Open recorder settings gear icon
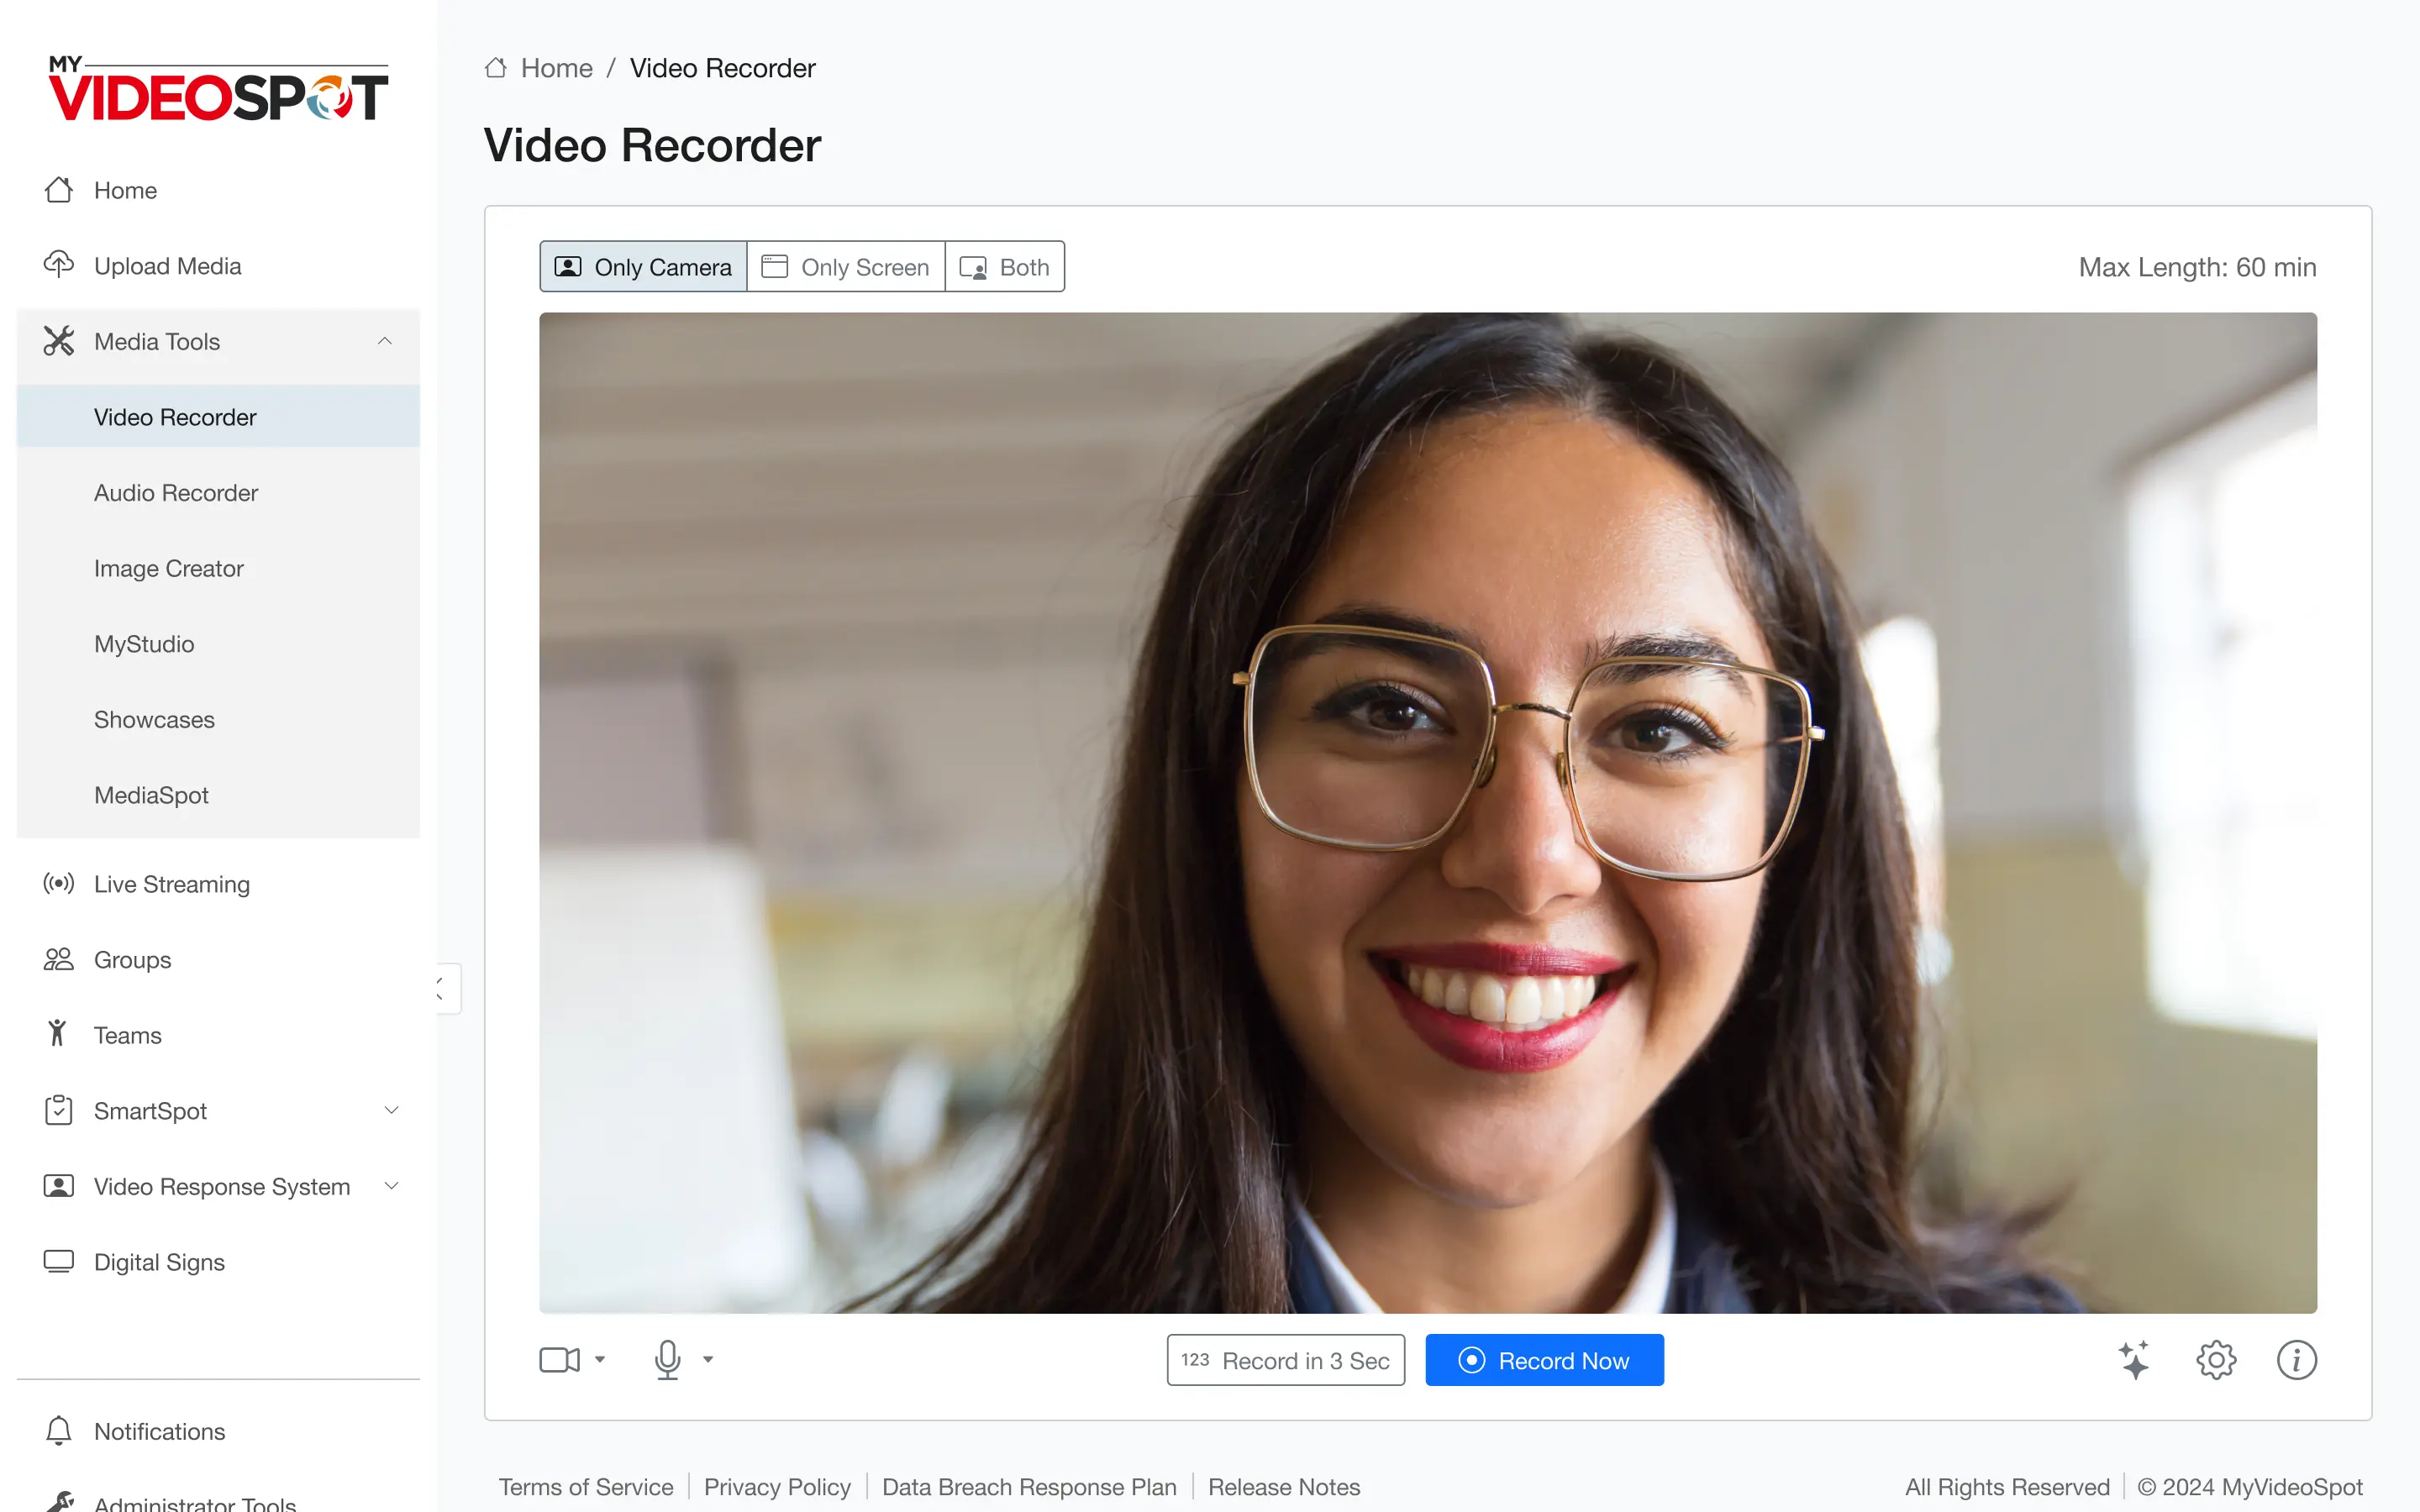The height and width of the screenshot is (1512, 2420). [x=2215, y=1360]
